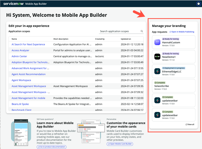This screenshot has height=149, width=202.
Task: Click Mobile App Builder header title
Action: point(36,4)
